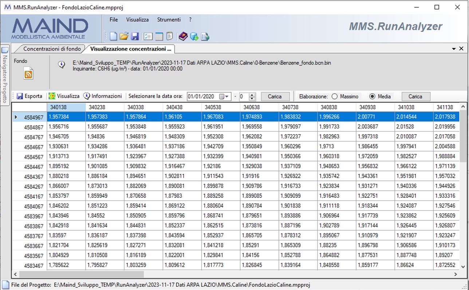Screen dimensions: 469x290
Task: Click the vertical scrollbar thumb
Action: coord(463,136)
